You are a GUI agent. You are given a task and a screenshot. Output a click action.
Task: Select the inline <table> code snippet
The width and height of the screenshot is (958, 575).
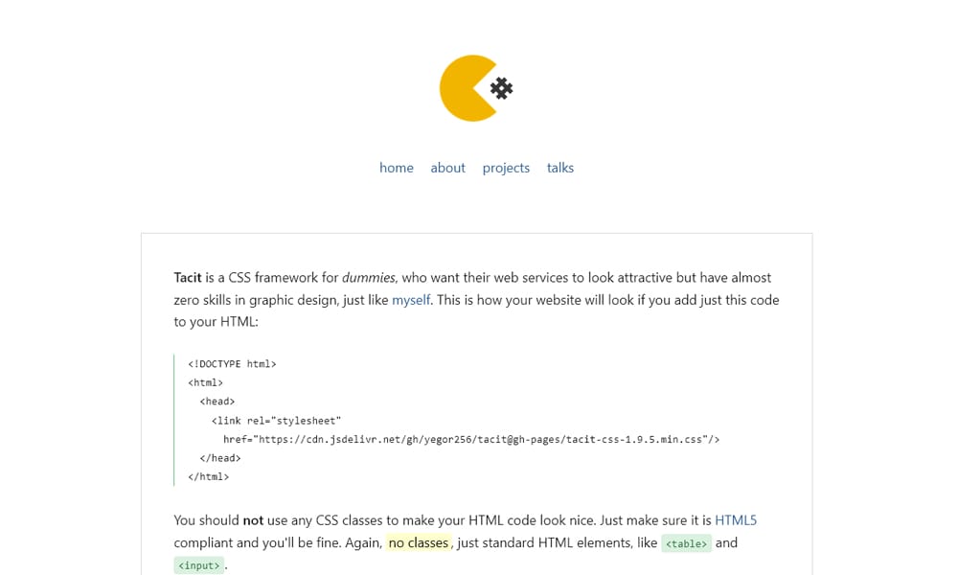[686, 543]
